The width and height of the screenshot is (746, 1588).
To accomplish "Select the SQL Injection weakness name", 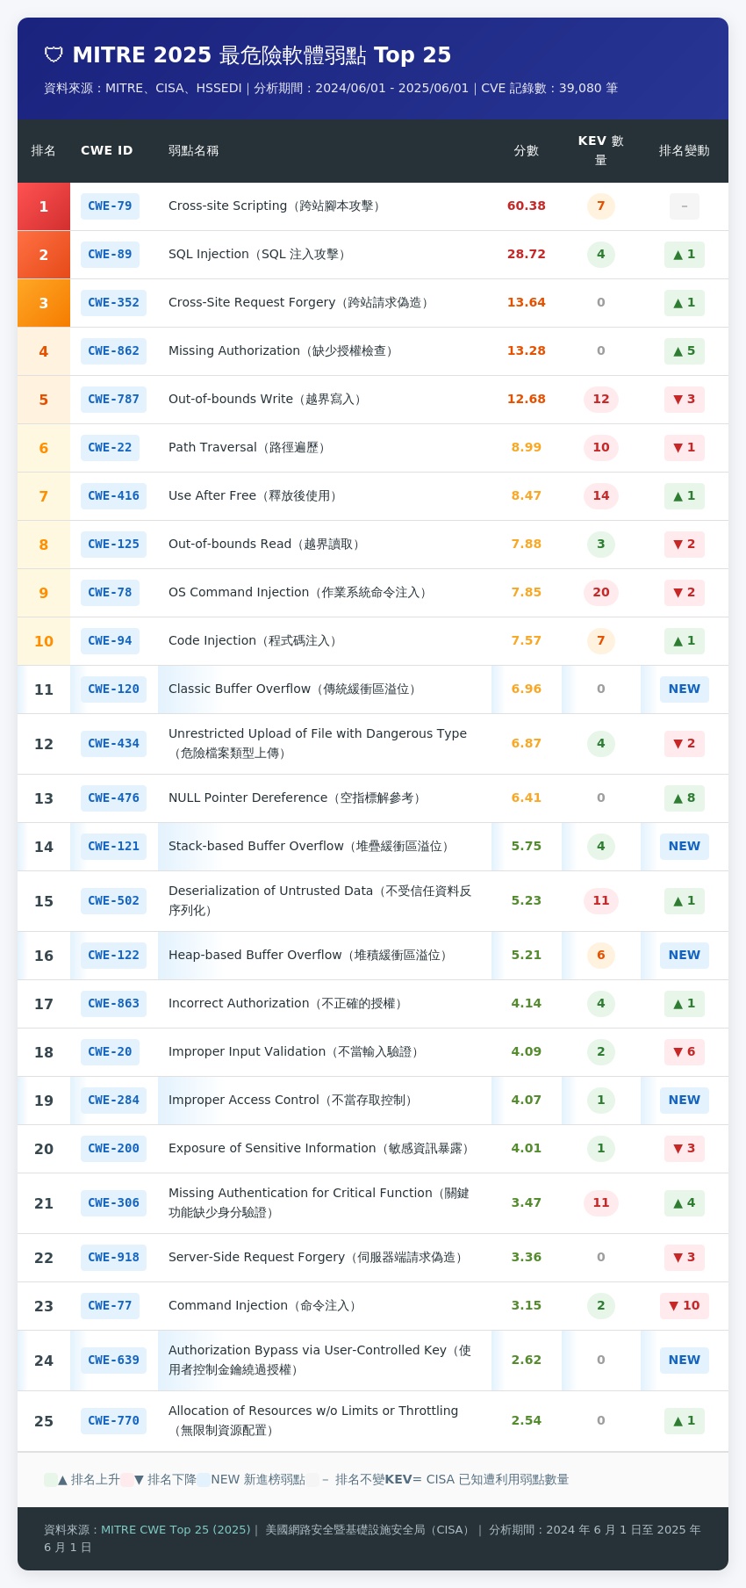I will point(258,255).
